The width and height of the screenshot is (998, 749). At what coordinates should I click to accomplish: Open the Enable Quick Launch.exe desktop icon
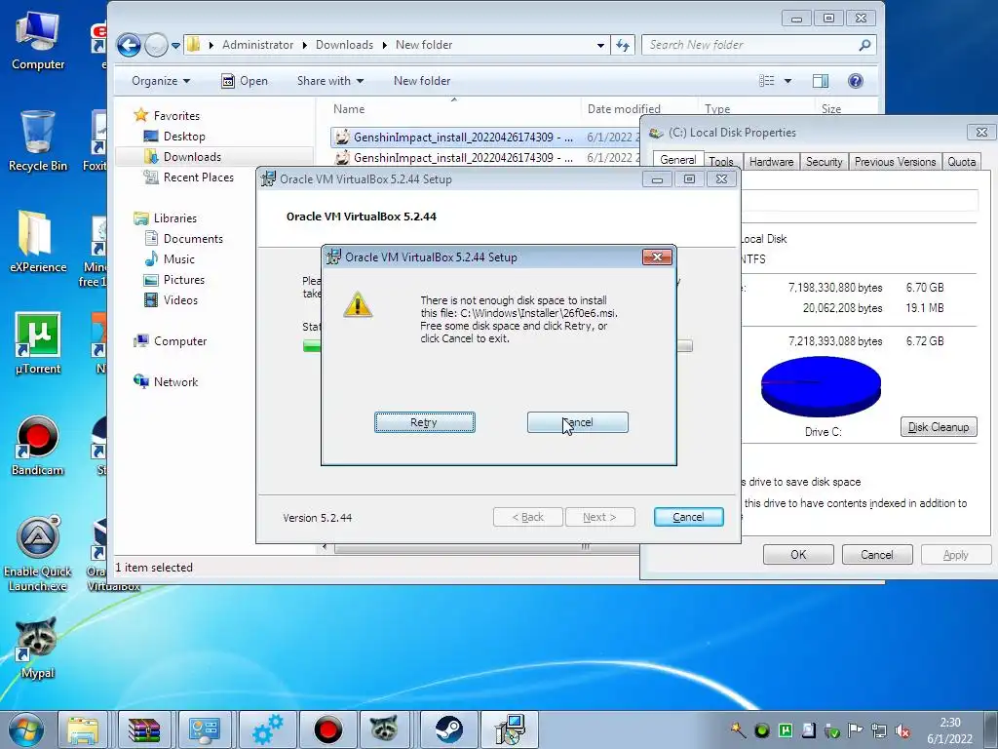(x=38, y=553)
